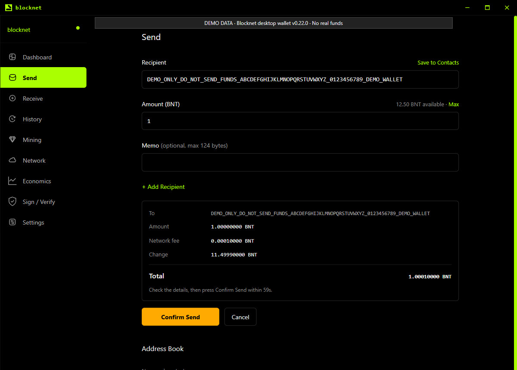Cancel the pending send
Viewport: 517px width, 370px height.
coord(240,317)
